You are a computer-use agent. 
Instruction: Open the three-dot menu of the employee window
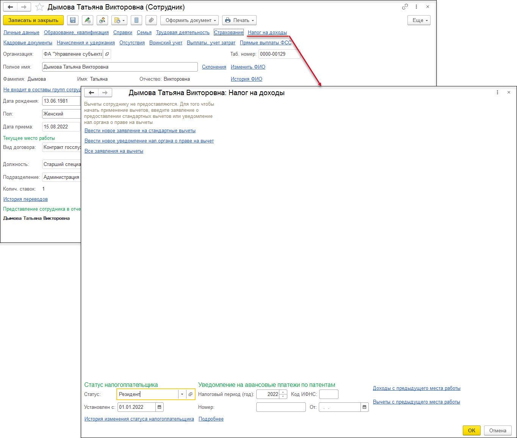pos(416,7)
